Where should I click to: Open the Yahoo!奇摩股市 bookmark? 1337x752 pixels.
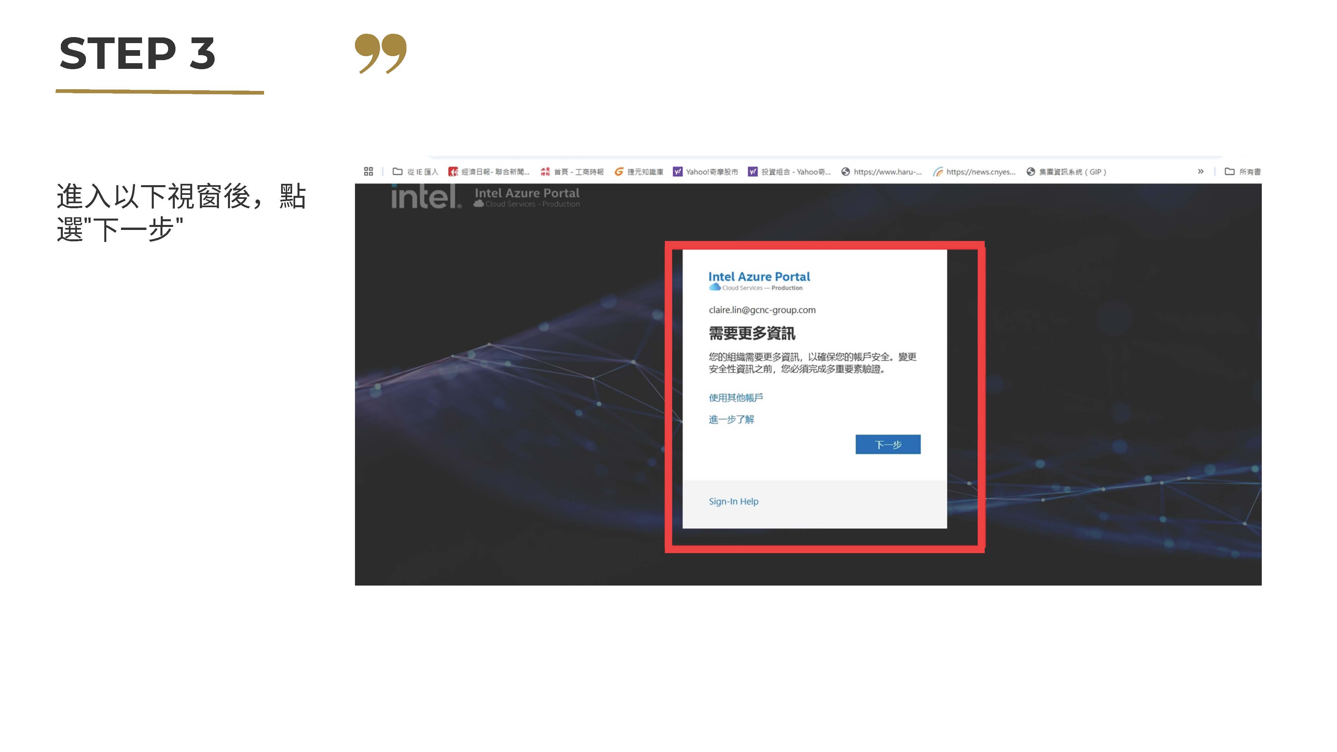coord(705,172)
